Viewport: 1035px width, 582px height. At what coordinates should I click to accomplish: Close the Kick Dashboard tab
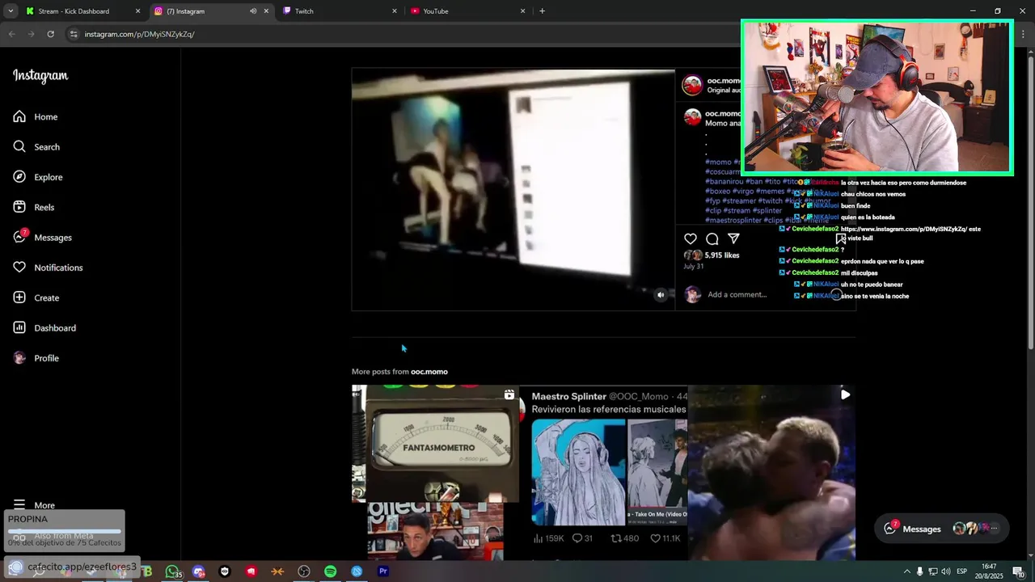[x=137, y=11]
